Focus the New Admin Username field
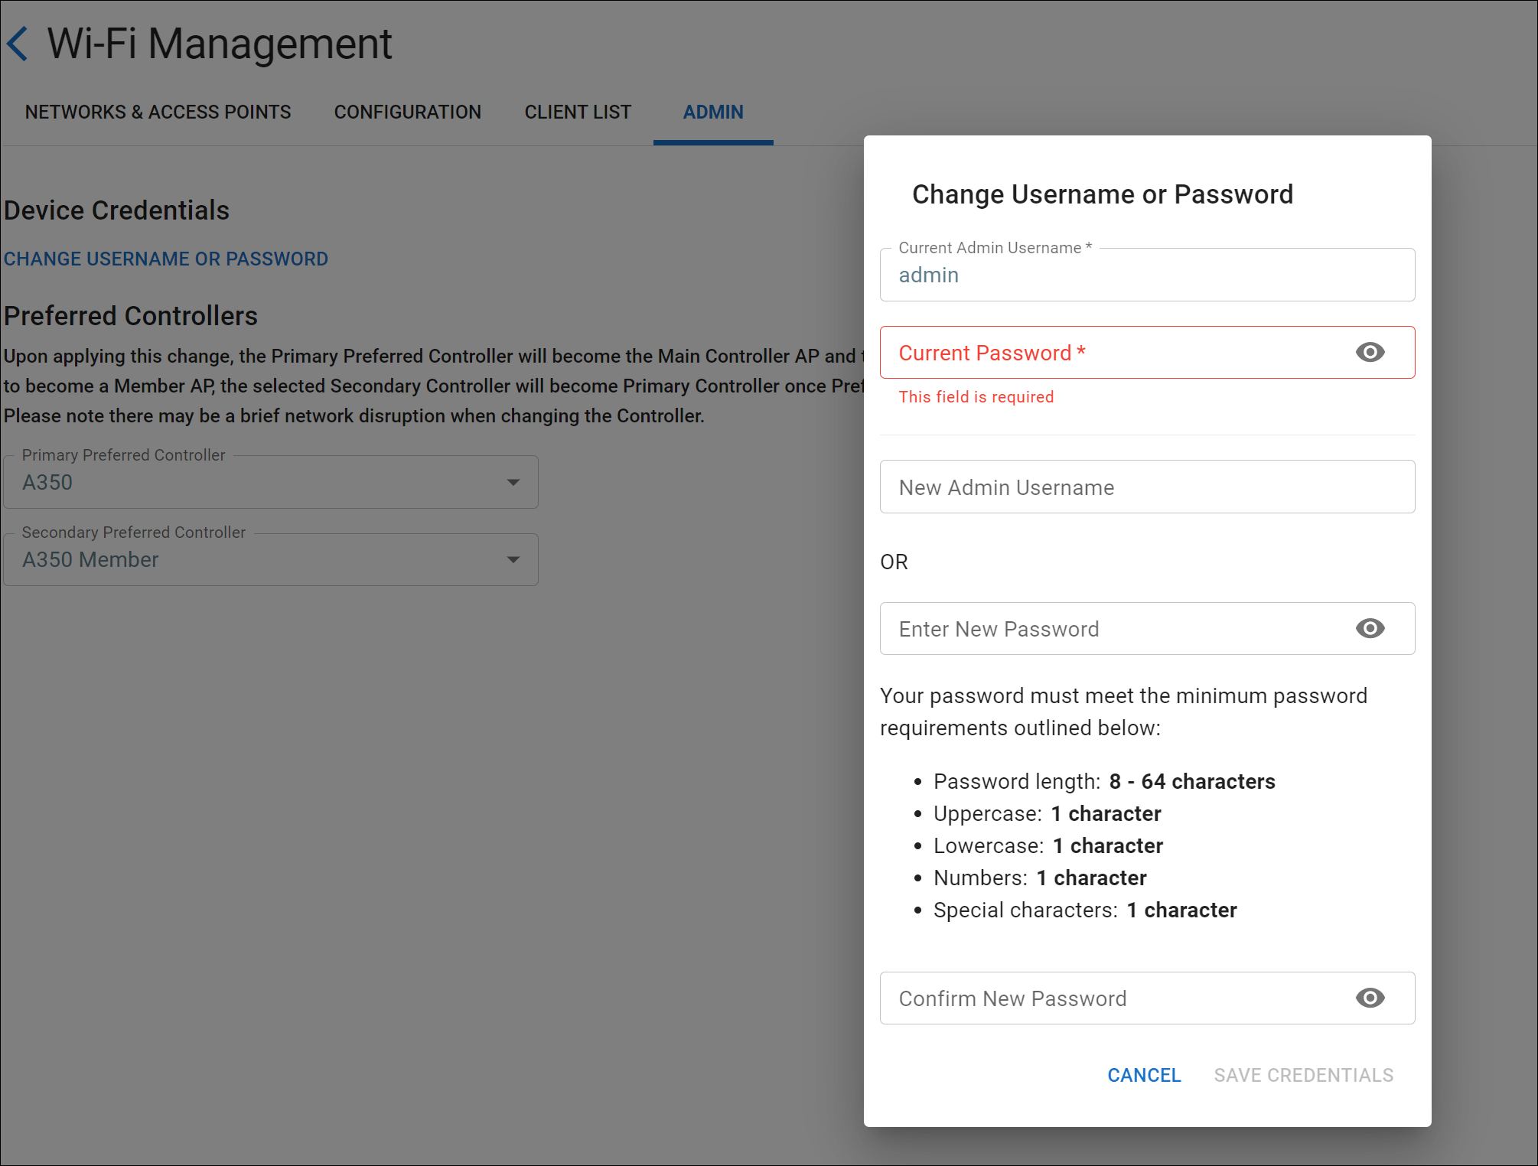Viewport: 1538px width, 1166px height. pyautogui.click(x=1146, y=487)
